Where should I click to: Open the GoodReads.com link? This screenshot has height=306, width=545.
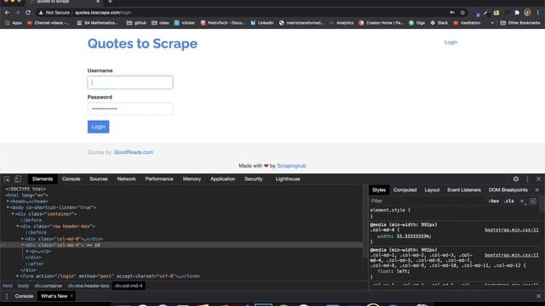134,152
